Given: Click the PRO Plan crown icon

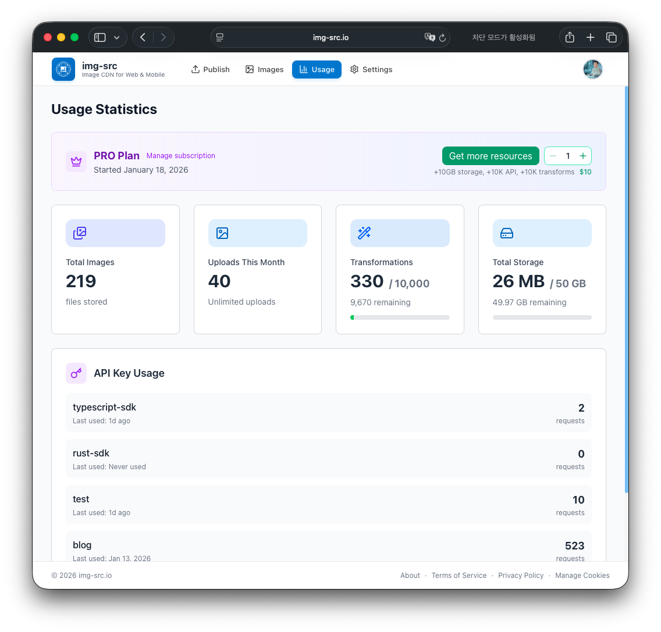Looking at the screenshot, I should point(76,162).
